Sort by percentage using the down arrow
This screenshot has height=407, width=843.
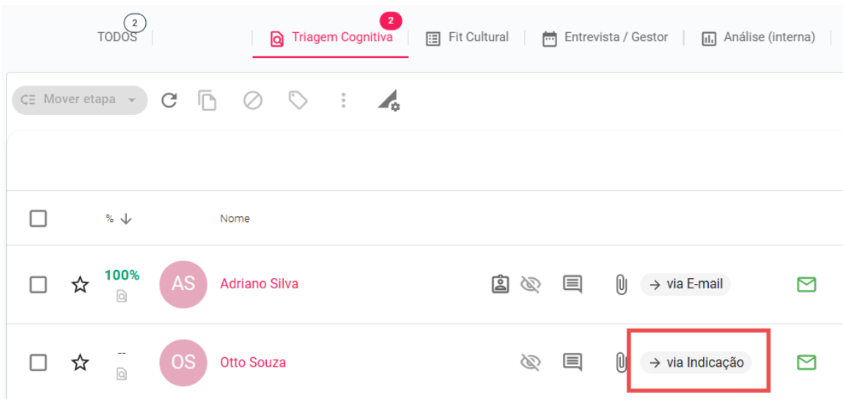[x=126, y=219]
